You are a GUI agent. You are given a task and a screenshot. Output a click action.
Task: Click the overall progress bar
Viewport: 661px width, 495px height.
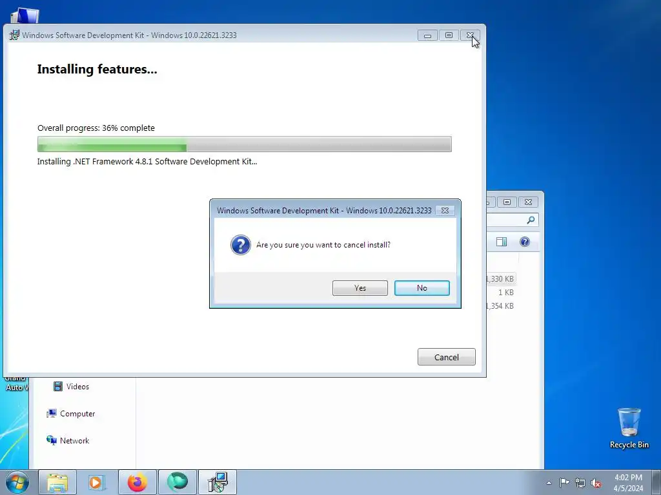point(244,144)
